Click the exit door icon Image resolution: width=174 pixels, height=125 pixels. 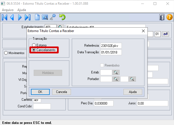pyautogui.click(x=162, y=17)
